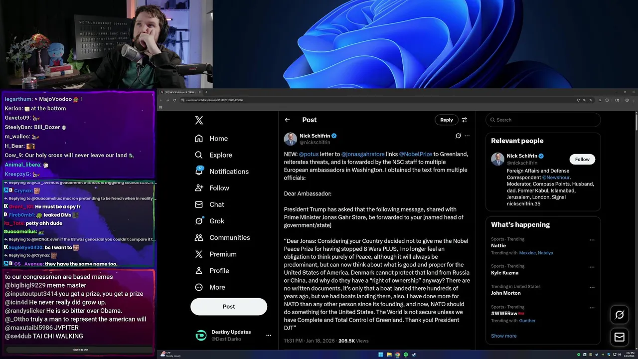638x359 pixels.
Task: Open floating messages envelope button
Action: tap(620, 338)
